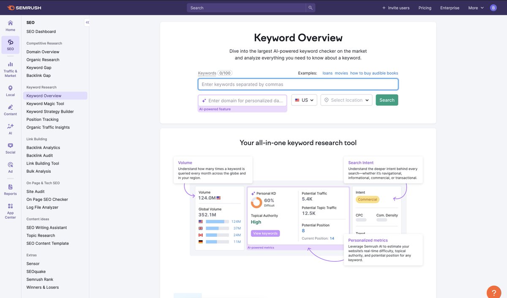Open Sensor in sidebar Extras
This screenshot has width=507, height=298.
pyautogui.click(x=33, y=264)
